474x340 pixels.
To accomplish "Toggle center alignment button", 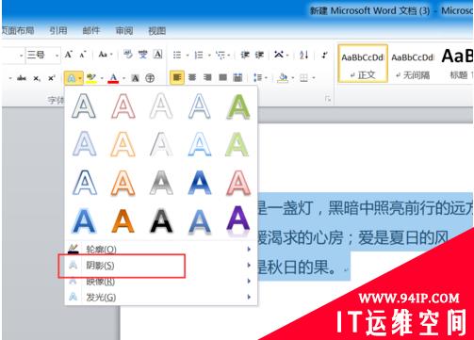I will click(x=192, y=77).
